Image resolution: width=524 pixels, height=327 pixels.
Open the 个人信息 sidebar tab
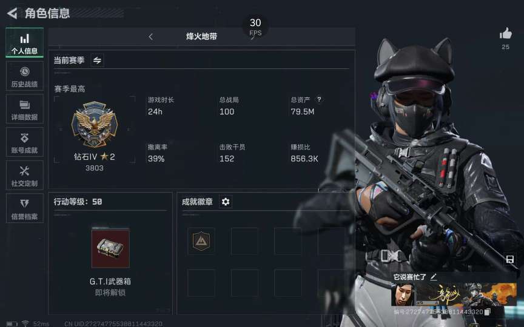(x=24, y=43)
